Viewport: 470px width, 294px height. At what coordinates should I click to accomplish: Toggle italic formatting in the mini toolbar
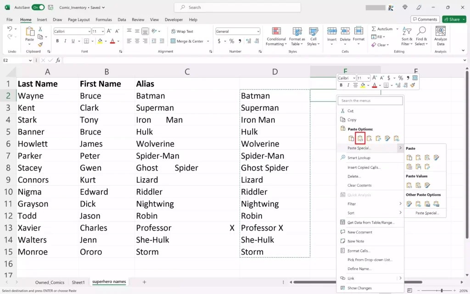[348, 85]
